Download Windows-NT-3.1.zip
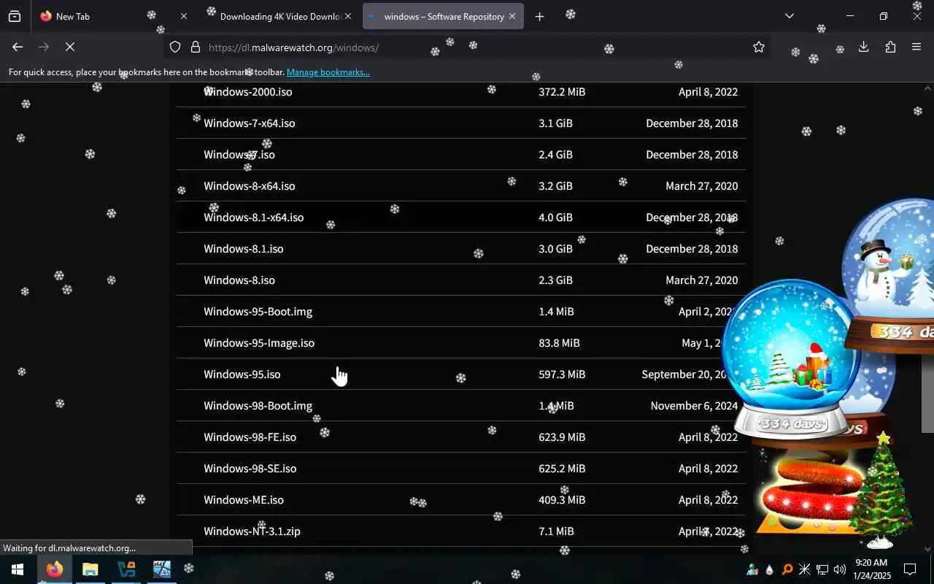The width and height of the screenshot is (934, 584). pos(252,531)
